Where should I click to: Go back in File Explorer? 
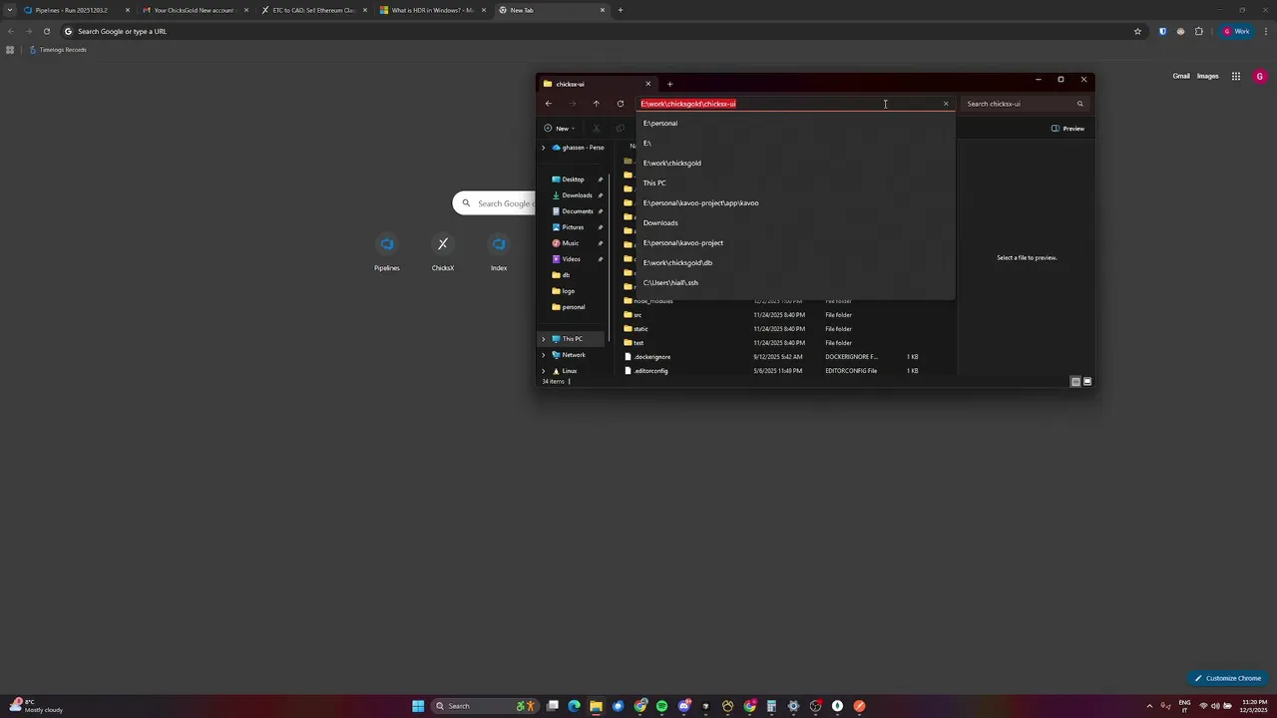point(548,104)
